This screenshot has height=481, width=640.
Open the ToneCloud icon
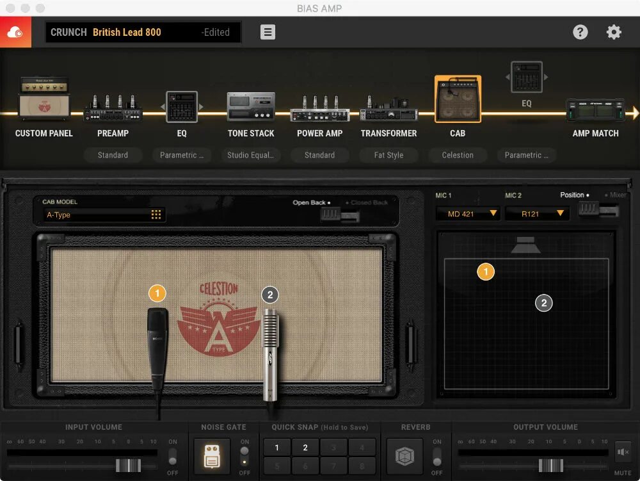tap(15, 32)
